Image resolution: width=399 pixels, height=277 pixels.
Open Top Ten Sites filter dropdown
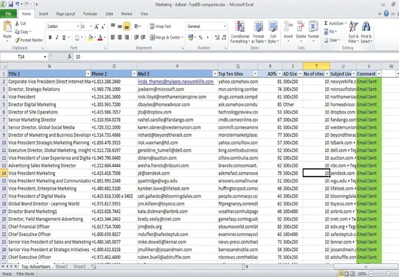point(255,74)
